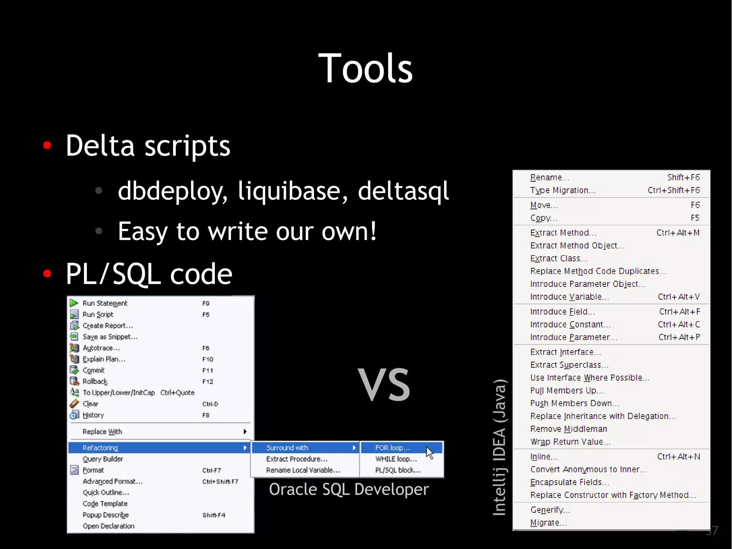Click the green Run Statement icon
Viewport: 732px width, 549px height.
tap(74, 303)
